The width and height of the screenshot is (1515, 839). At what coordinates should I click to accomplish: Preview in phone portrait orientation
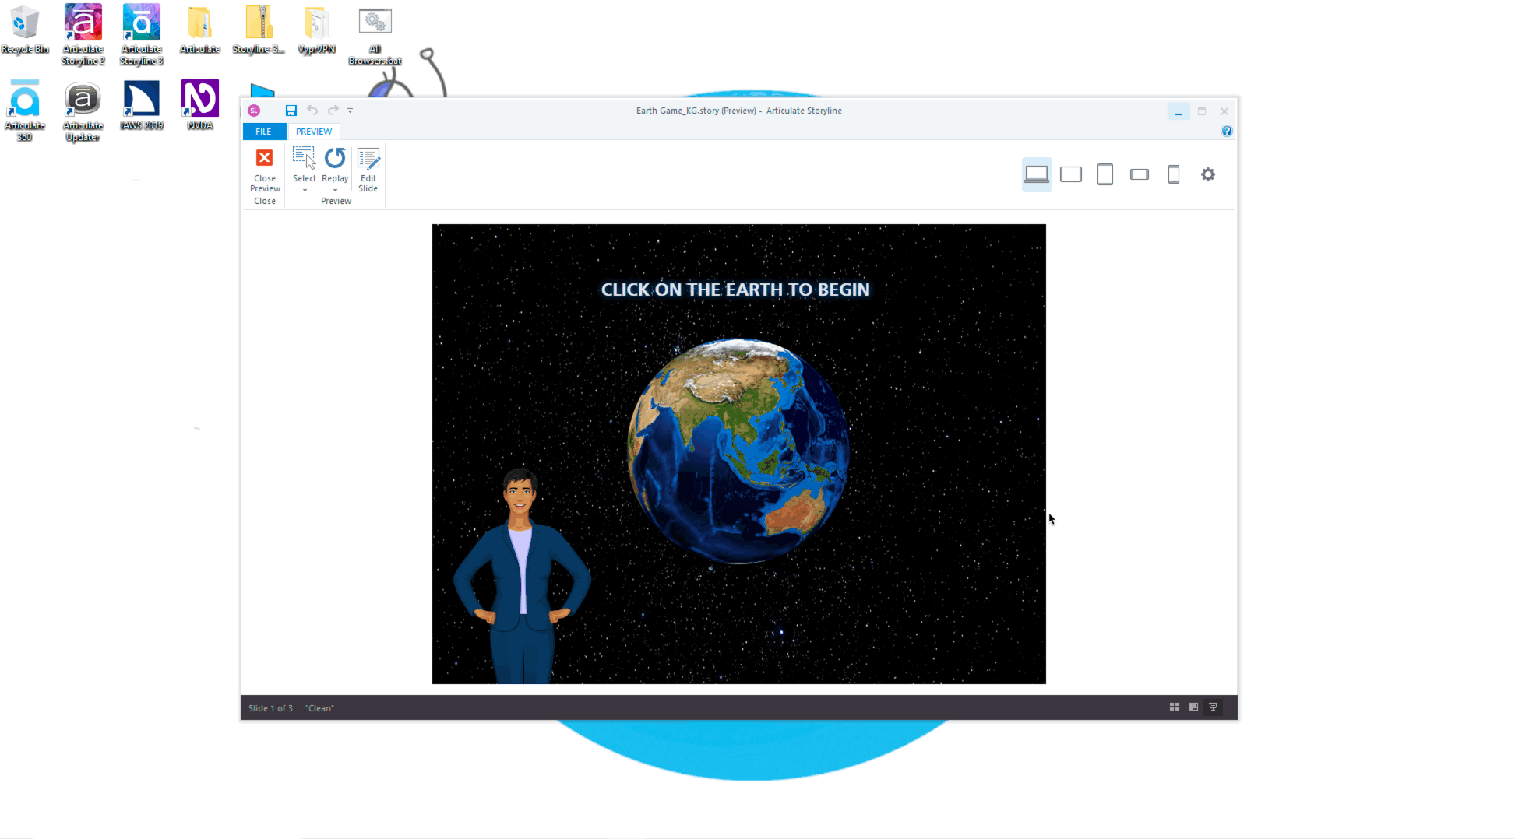click(x=1174, y=174)
